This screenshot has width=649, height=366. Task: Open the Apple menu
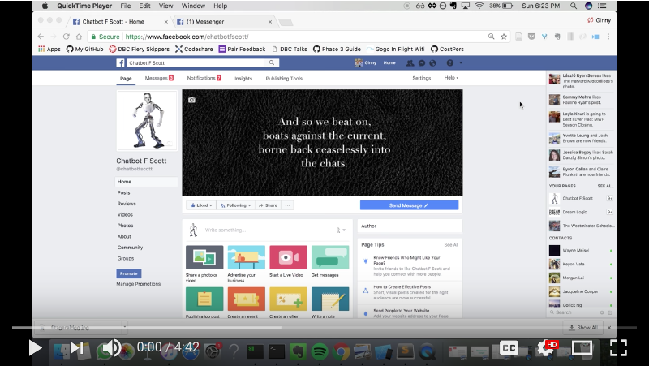tap(45, 6)
